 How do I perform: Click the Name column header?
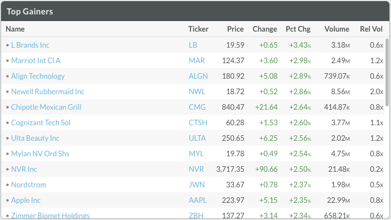pyautogui.click(x=15, y=29)
